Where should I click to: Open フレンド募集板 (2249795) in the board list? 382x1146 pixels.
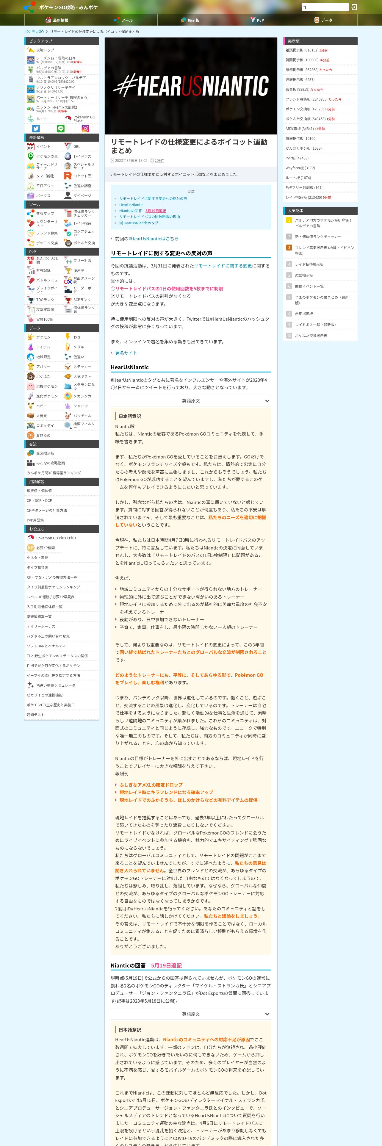pos(320,99)
